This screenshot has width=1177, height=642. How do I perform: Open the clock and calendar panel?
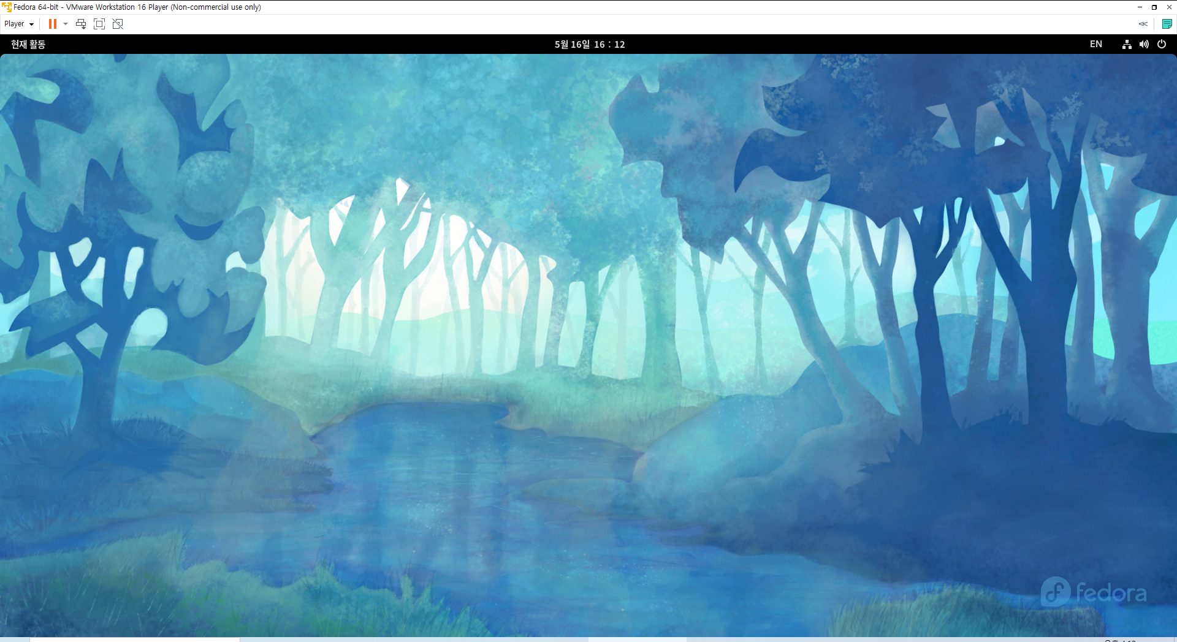point(590,44)
